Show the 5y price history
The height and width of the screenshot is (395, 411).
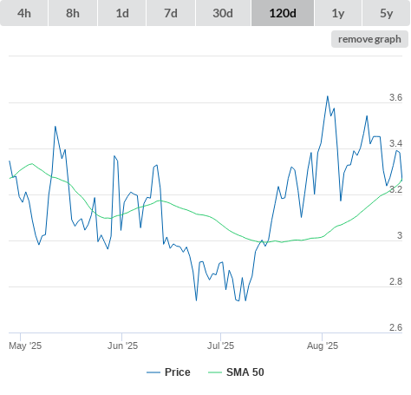pyautogui.click(x=386, y=13)
